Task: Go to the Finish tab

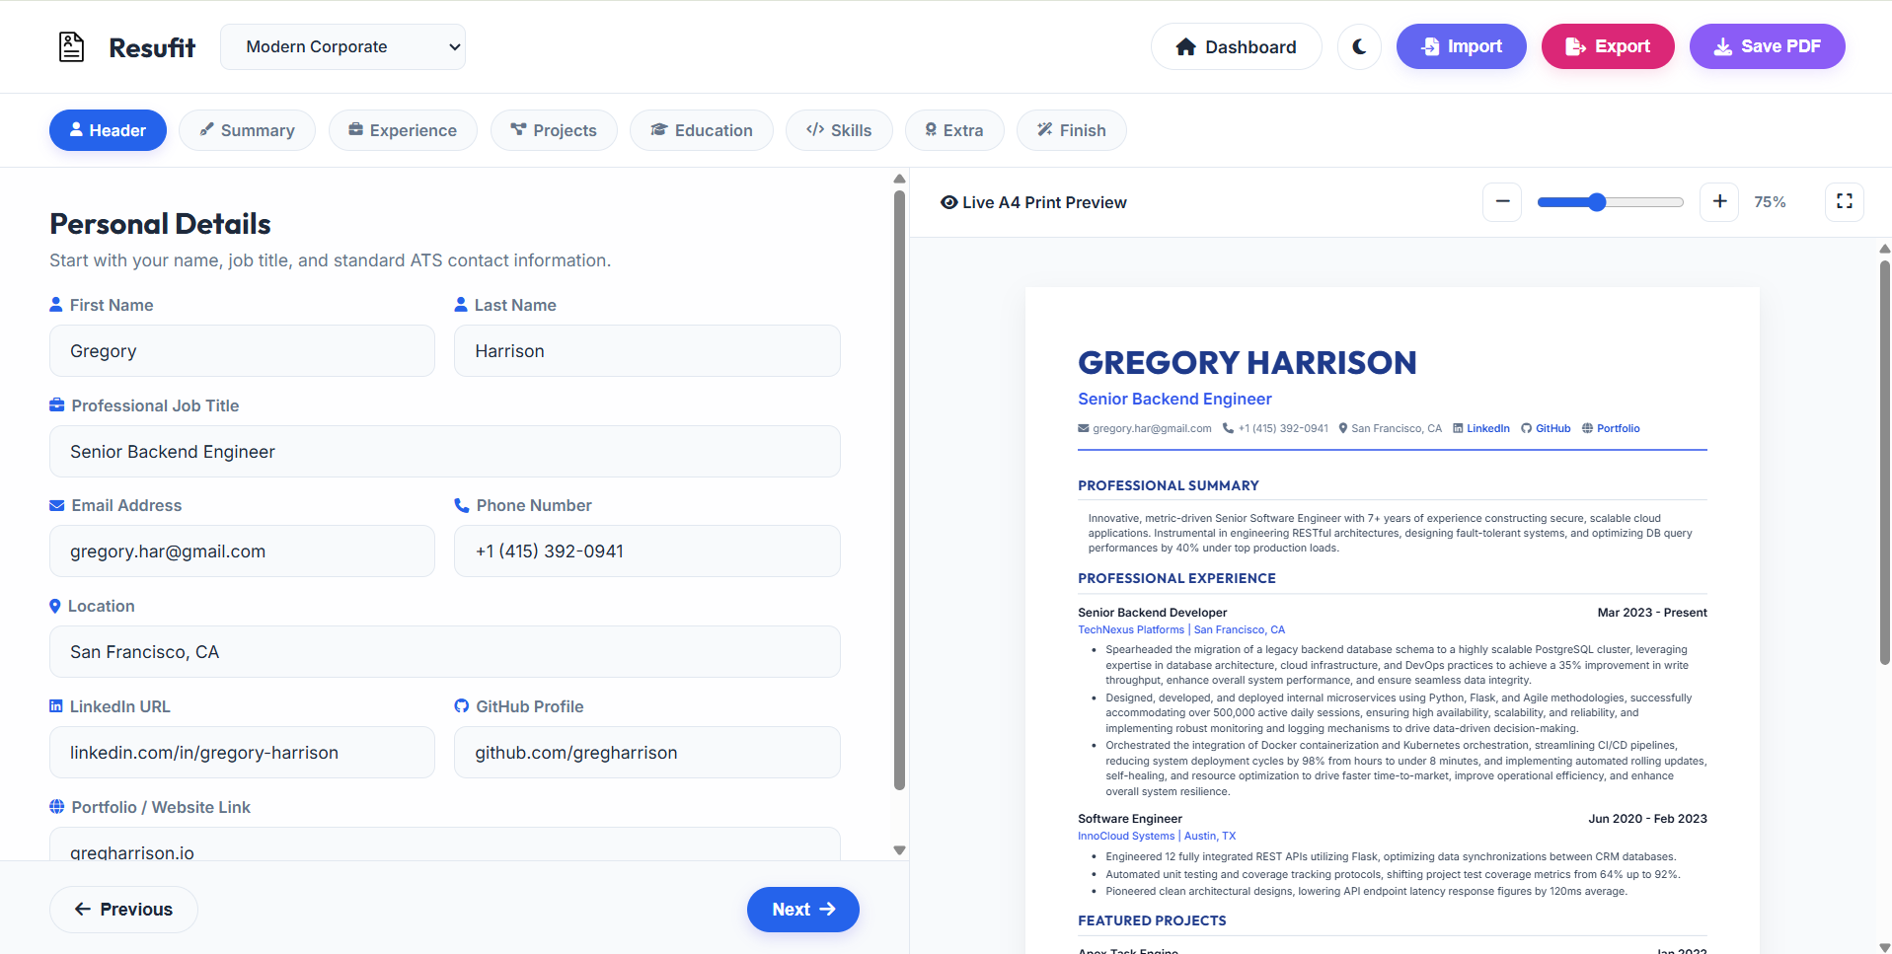Action: 1072,130
